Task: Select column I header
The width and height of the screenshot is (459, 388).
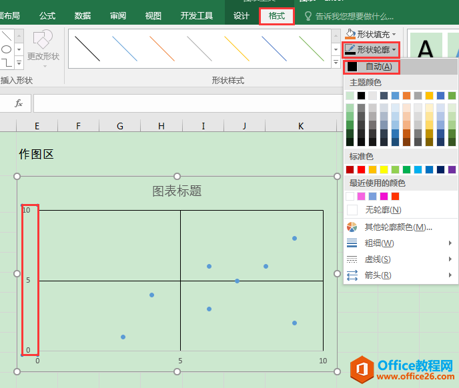Action: point(203,126)
